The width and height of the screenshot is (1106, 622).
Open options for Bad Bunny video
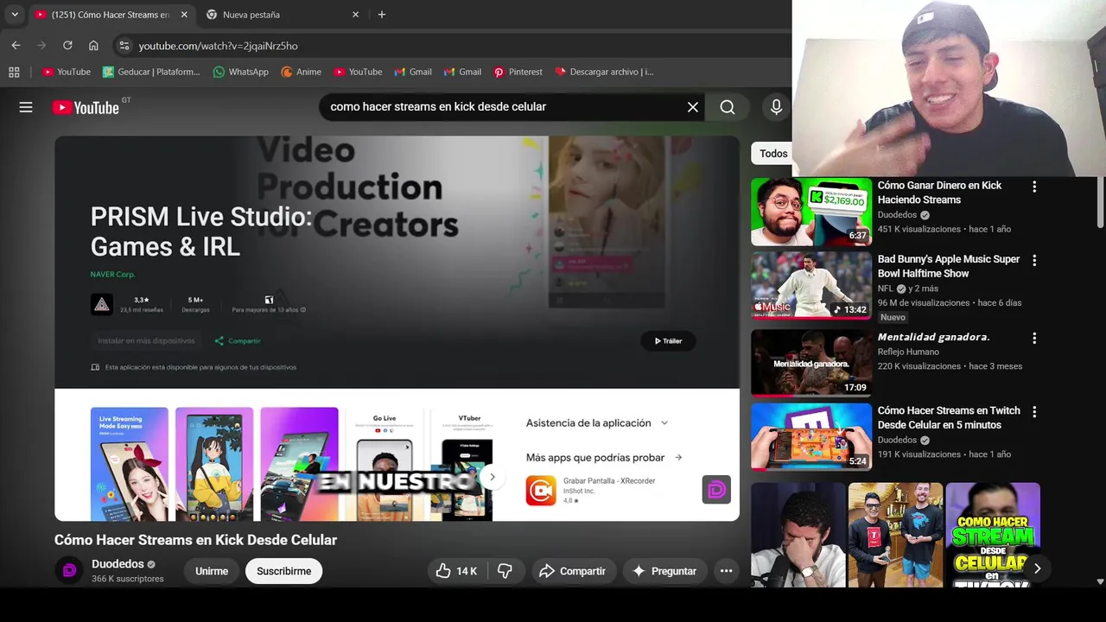(x=1034, y=260)
